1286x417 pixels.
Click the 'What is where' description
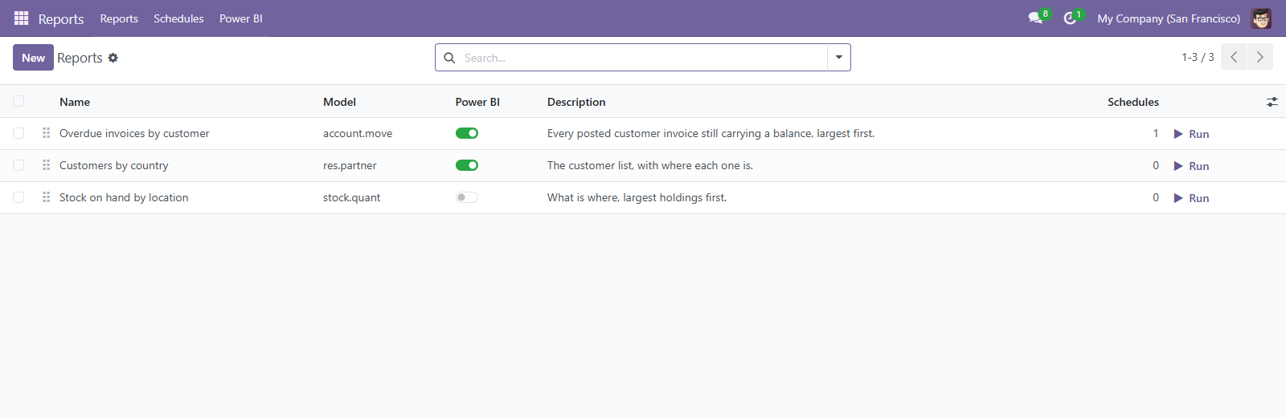[637, 197]
